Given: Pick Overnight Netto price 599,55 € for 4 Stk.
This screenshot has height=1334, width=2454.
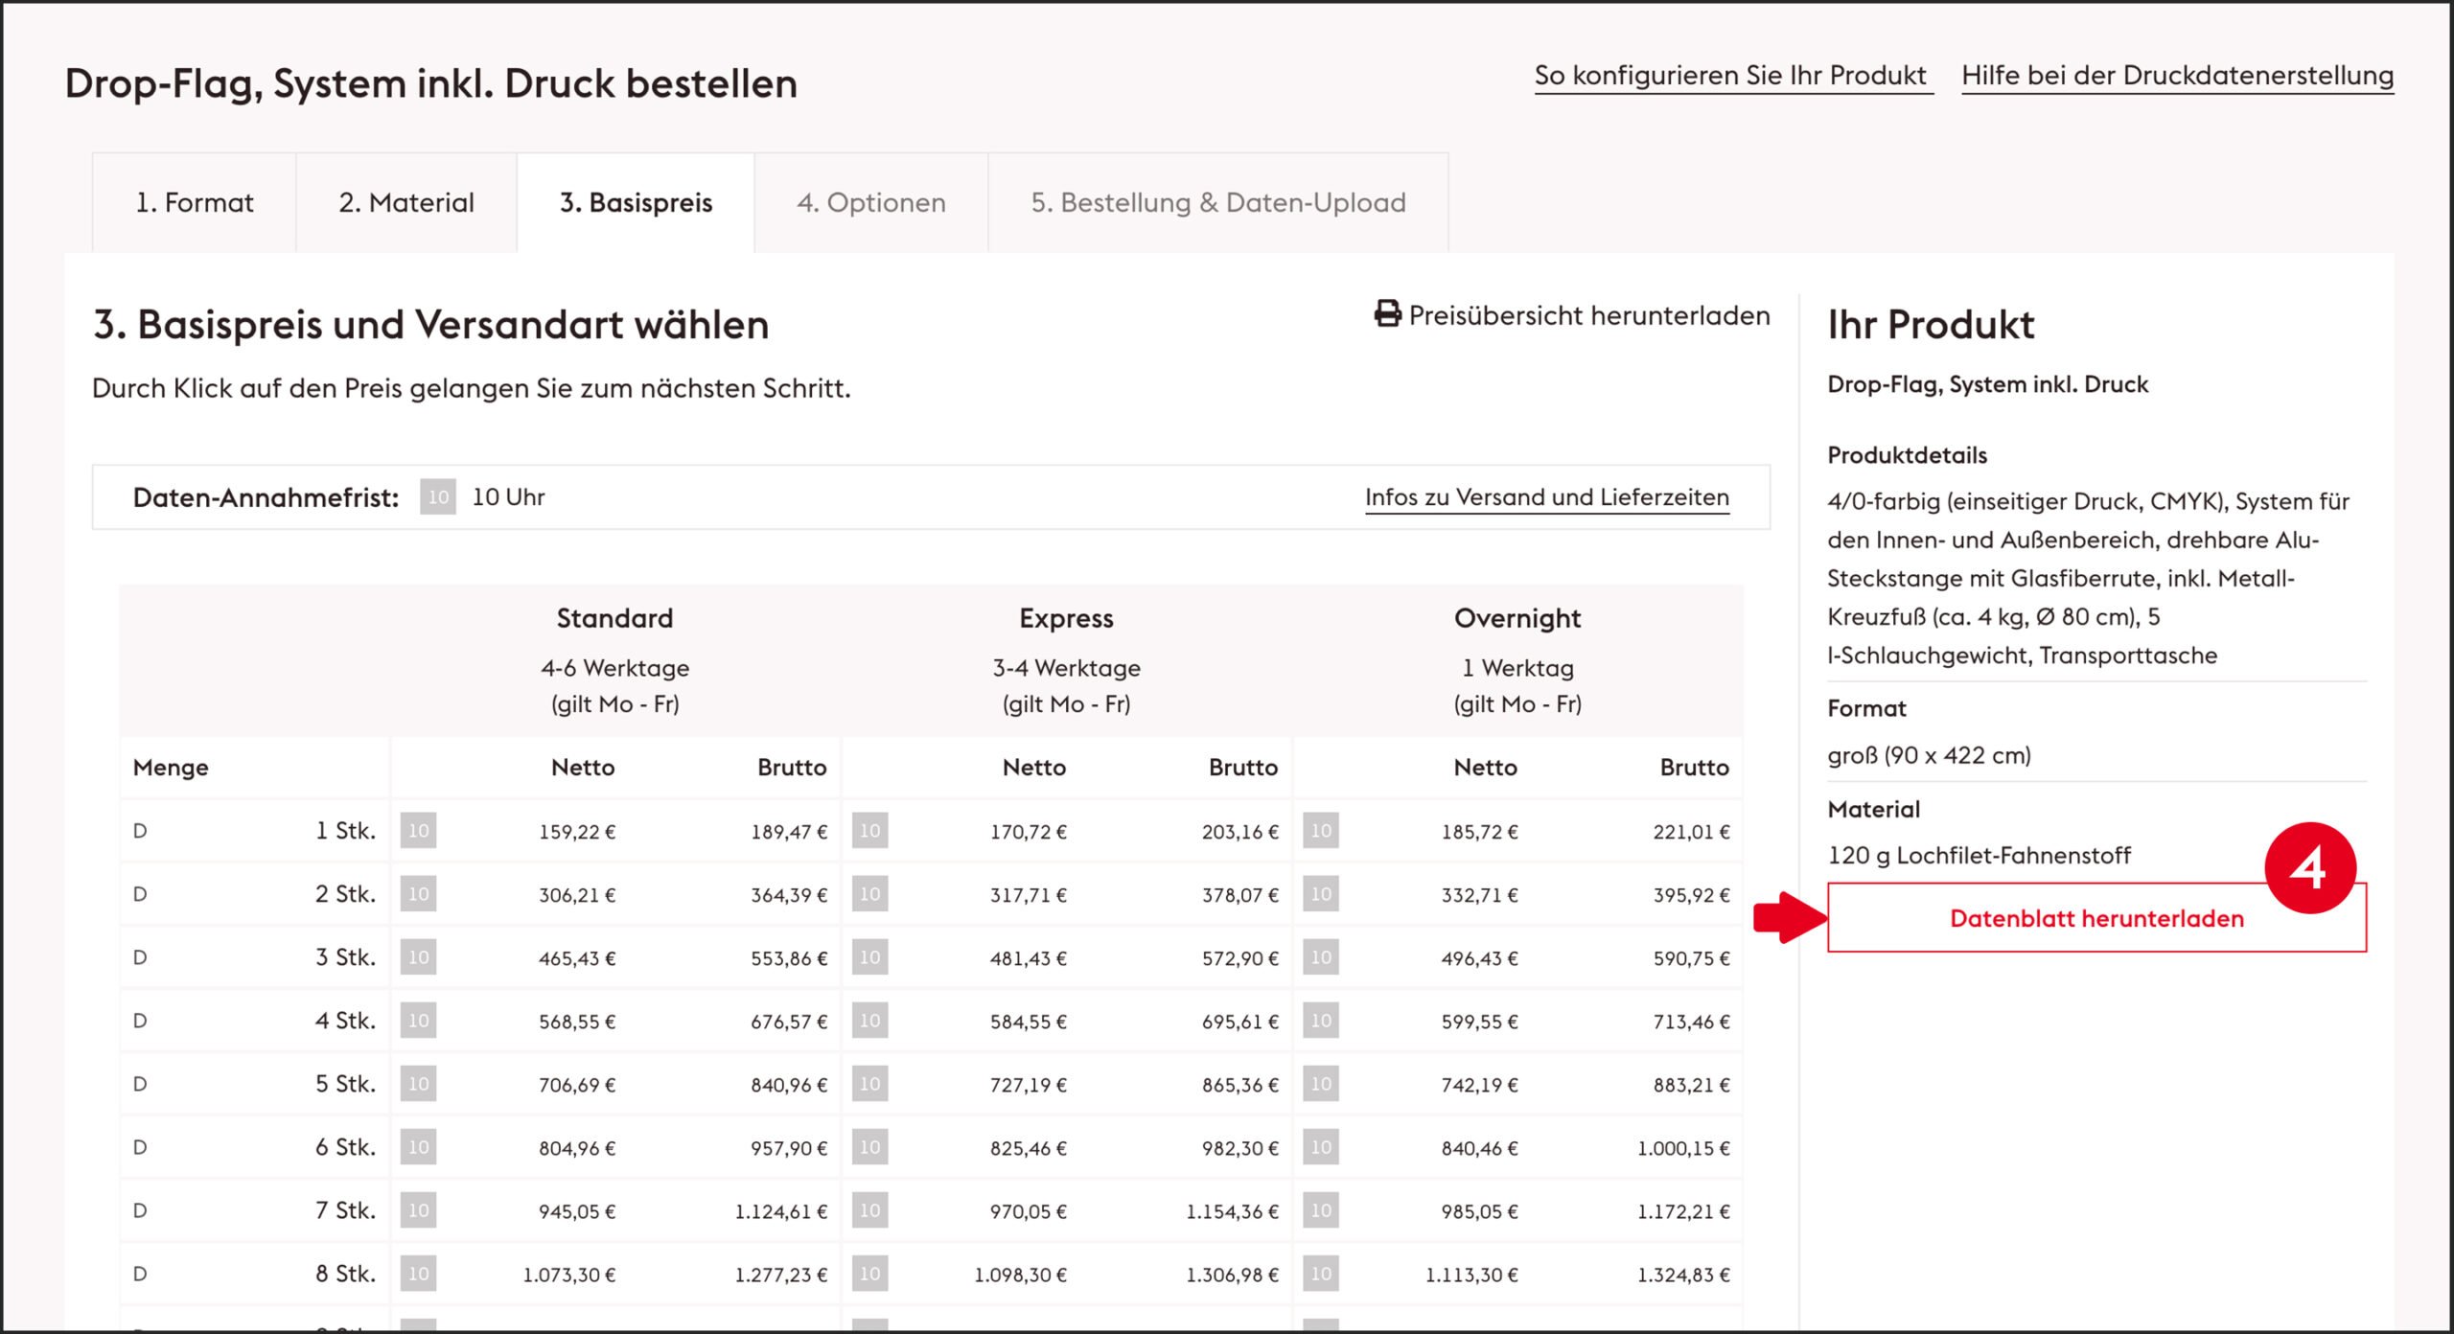Looking at the screenshot, I should point(1479,1022).
